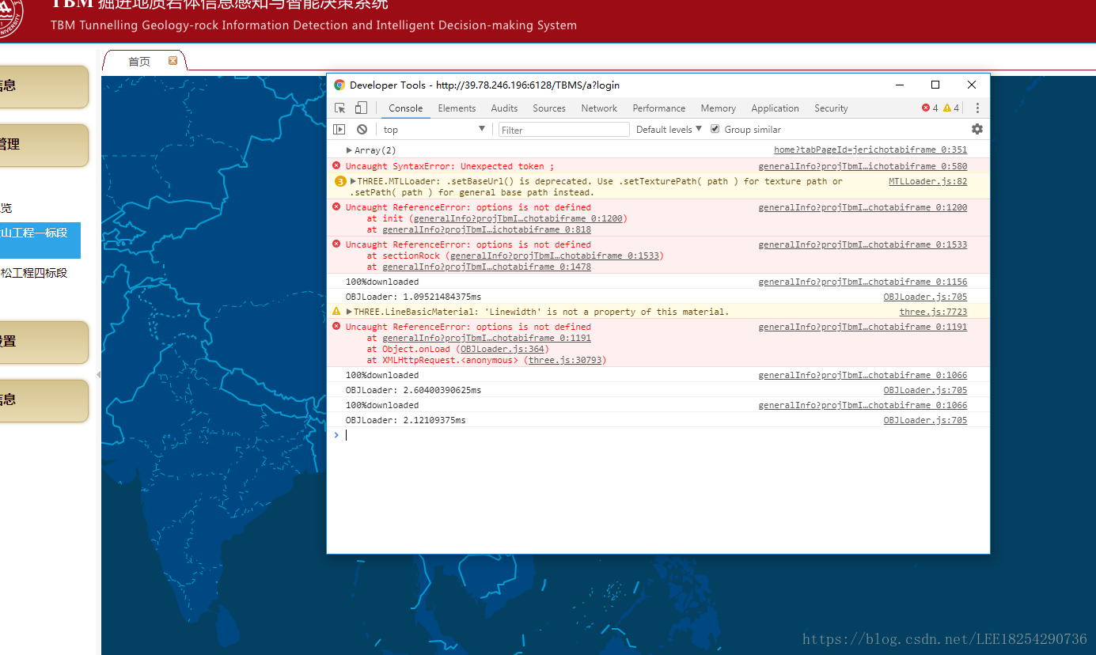This screenshot has height=655, width=1096.
Task: Collapse the sidebar with the splitter arrow
Action: click(99, 374)
